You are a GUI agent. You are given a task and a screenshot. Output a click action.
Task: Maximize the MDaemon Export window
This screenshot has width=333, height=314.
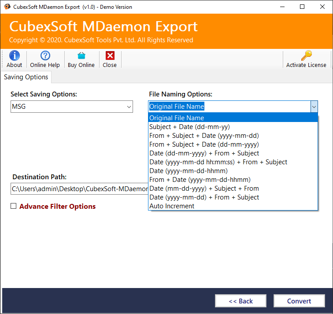(x=302, y=7)
